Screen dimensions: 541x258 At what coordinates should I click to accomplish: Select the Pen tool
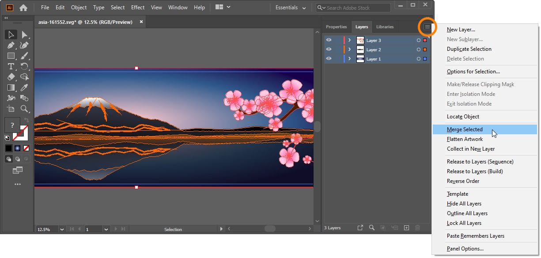tap(11, 44)
